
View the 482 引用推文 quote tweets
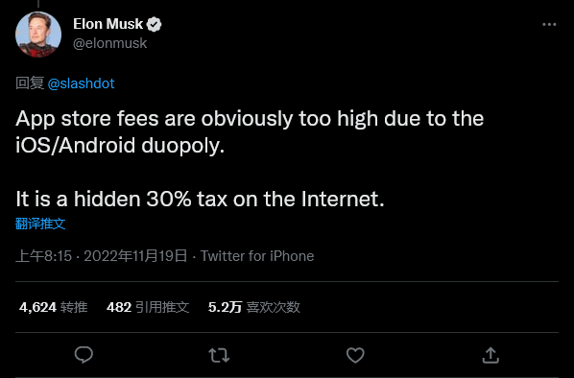click(x=148, y=307)
